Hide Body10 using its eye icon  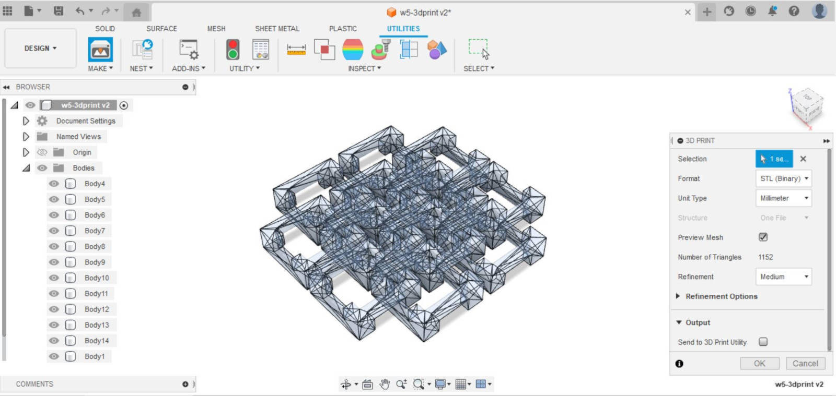54,278
